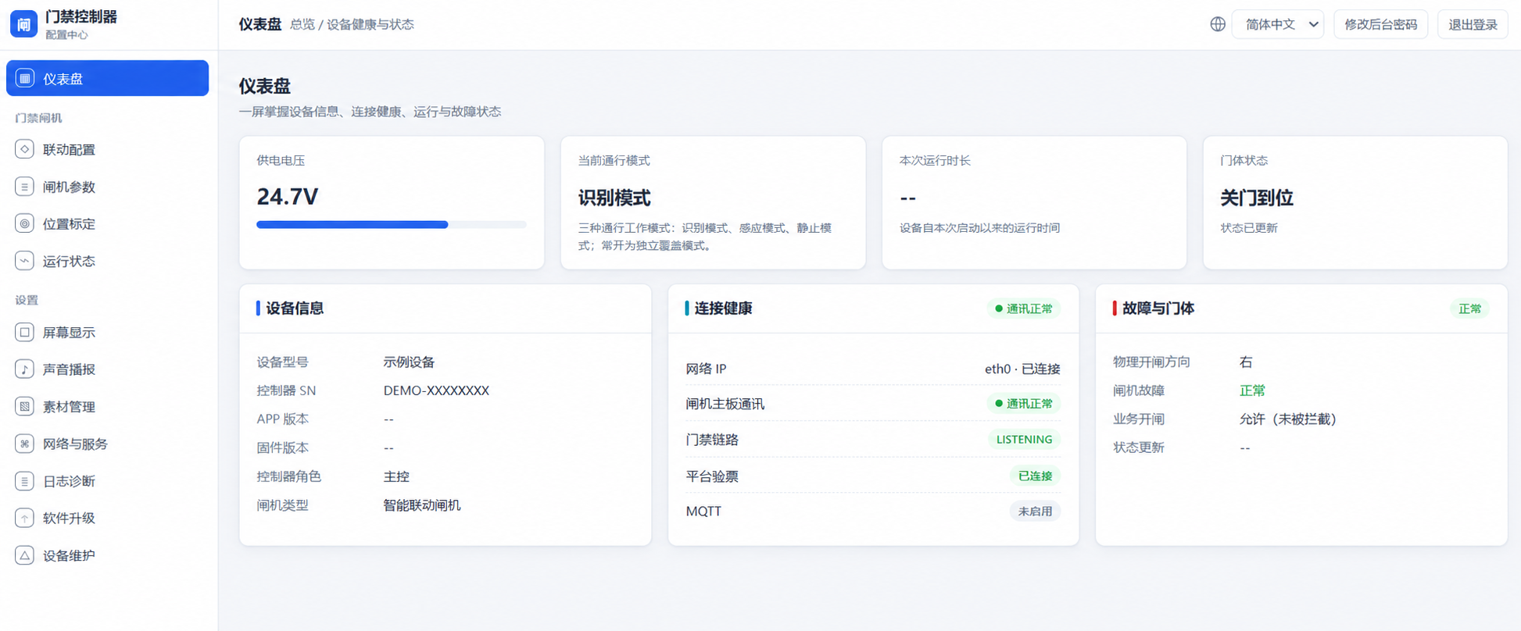This screenshot has height=631, width=1521.
Task: Click the 网络与服务 sidebar icon
Action: [x=24, y=444]
